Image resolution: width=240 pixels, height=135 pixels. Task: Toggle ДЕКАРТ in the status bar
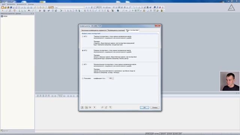pos(163,134)
